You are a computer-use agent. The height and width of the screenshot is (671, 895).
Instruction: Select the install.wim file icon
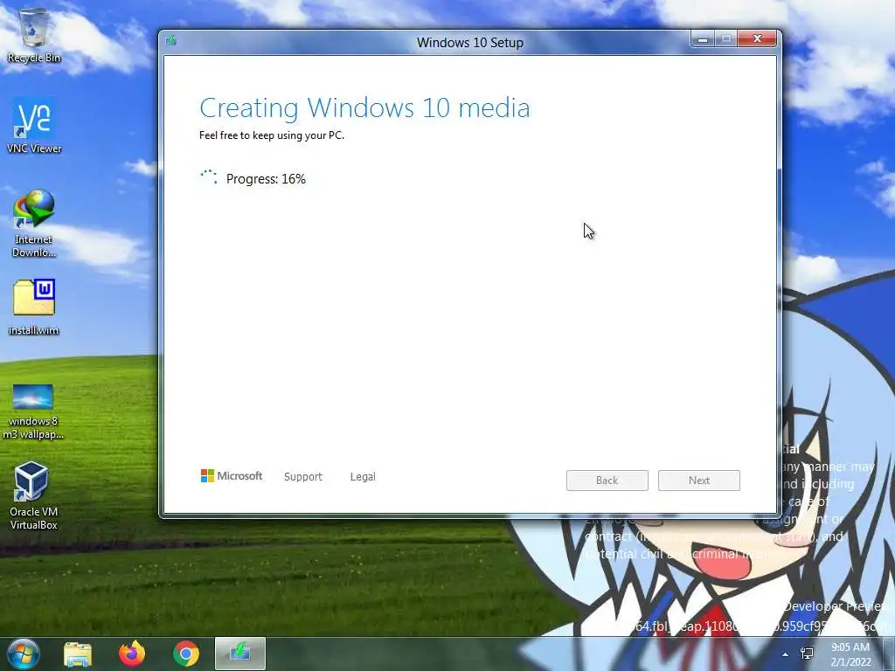(x=34, y=307)
